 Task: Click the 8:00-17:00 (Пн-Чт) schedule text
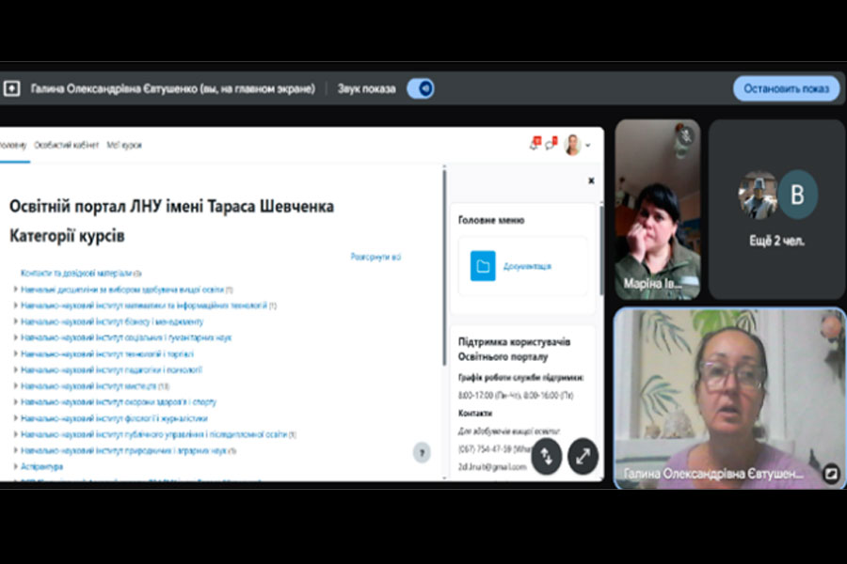[x=516, y=396]
